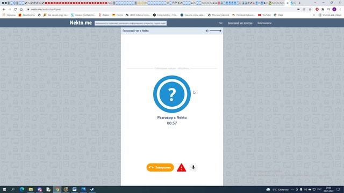The height and width of the screenshot is (193, 344).
Task: Open the browser home page button
Action: [x=21, y=10]
